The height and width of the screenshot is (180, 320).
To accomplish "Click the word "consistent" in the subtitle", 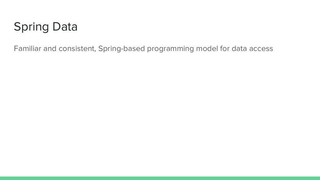I will pos(77,49).
